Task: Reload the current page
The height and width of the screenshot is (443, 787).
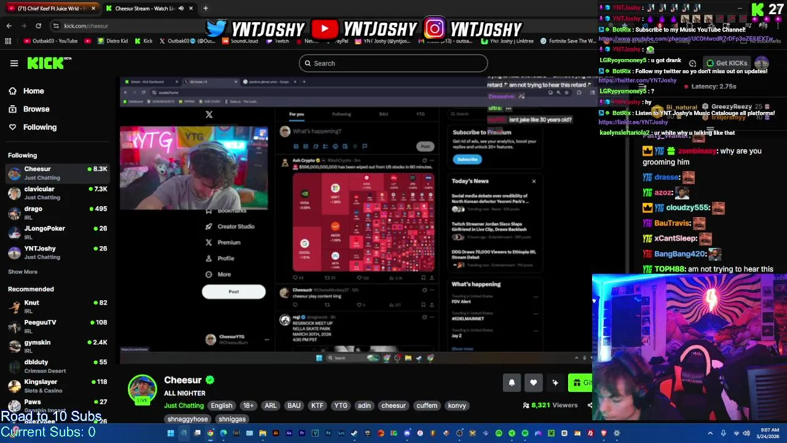Action: [38, 26]
